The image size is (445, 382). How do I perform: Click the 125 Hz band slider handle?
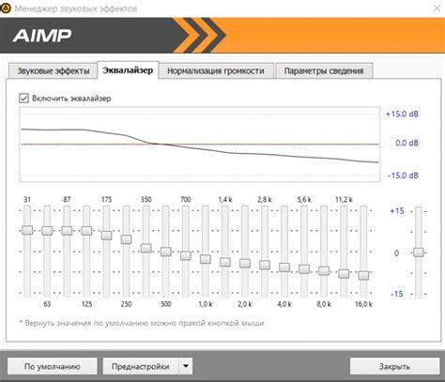pos(86,231)
